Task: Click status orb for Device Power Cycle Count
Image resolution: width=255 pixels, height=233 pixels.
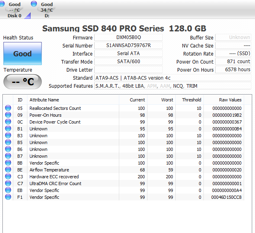Action: 8,122
